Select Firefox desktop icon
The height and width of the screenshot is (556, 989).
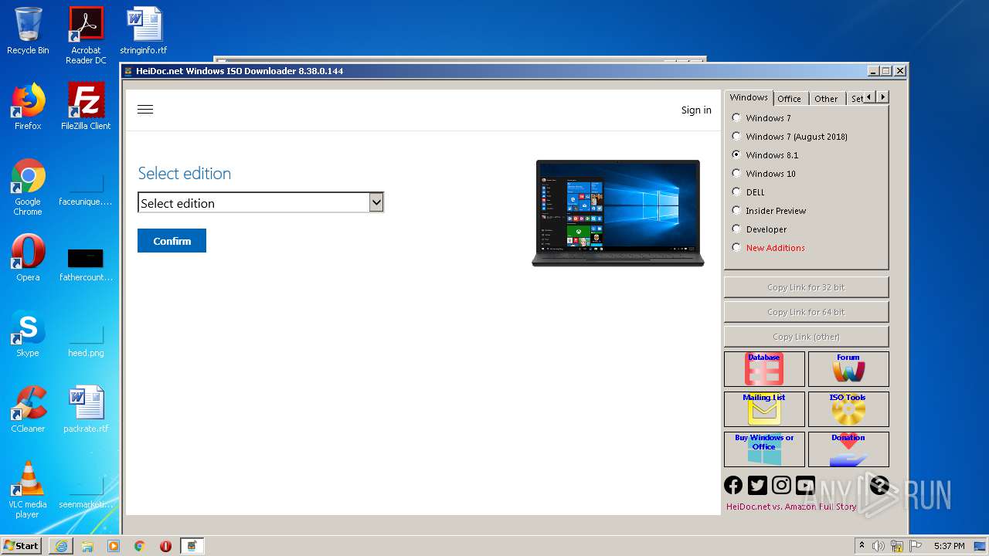coord(28,107)
